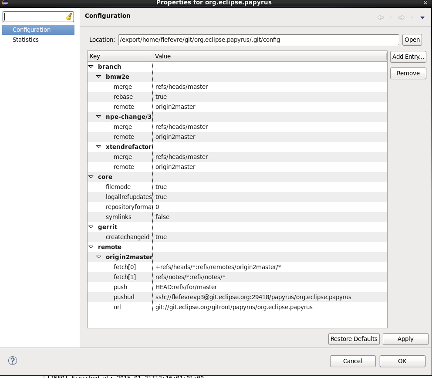Click the Add Entry... button
This screenshot has height=378, width=432.
[x=408, y=57]
